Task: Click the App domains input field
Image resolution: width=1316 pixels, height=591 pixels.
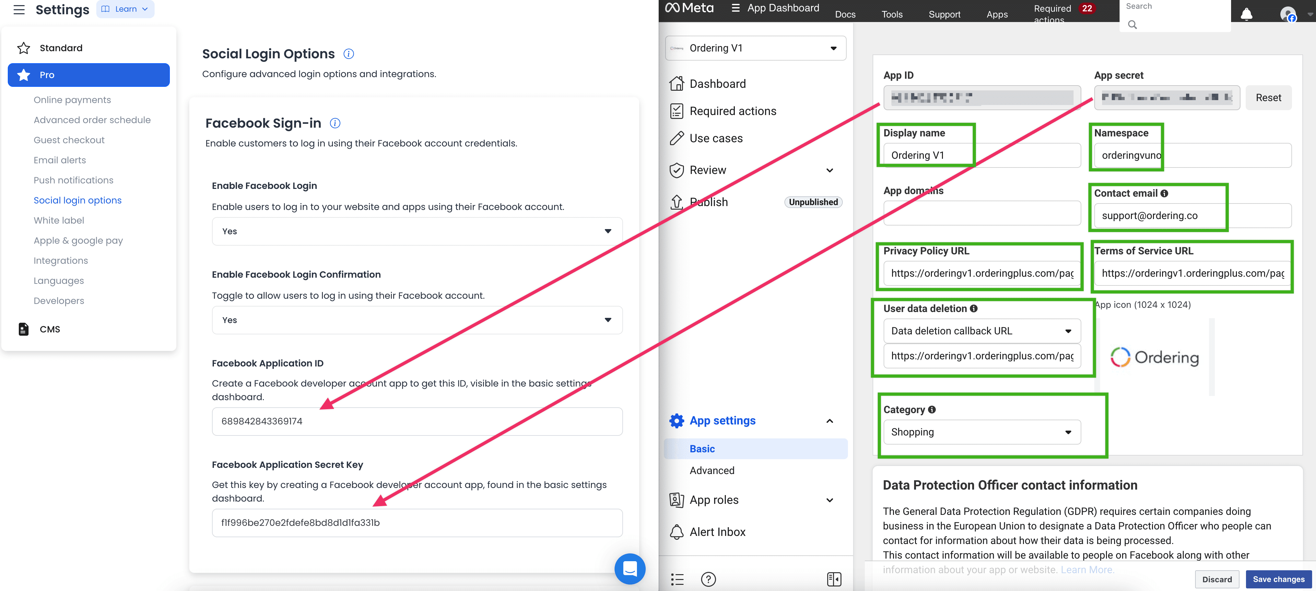Action: pyautogui.click(x=982, y=213)
